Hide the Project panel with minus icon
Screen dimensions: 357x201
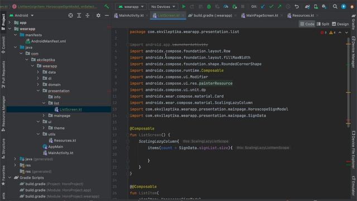click(x=107, y=16)
